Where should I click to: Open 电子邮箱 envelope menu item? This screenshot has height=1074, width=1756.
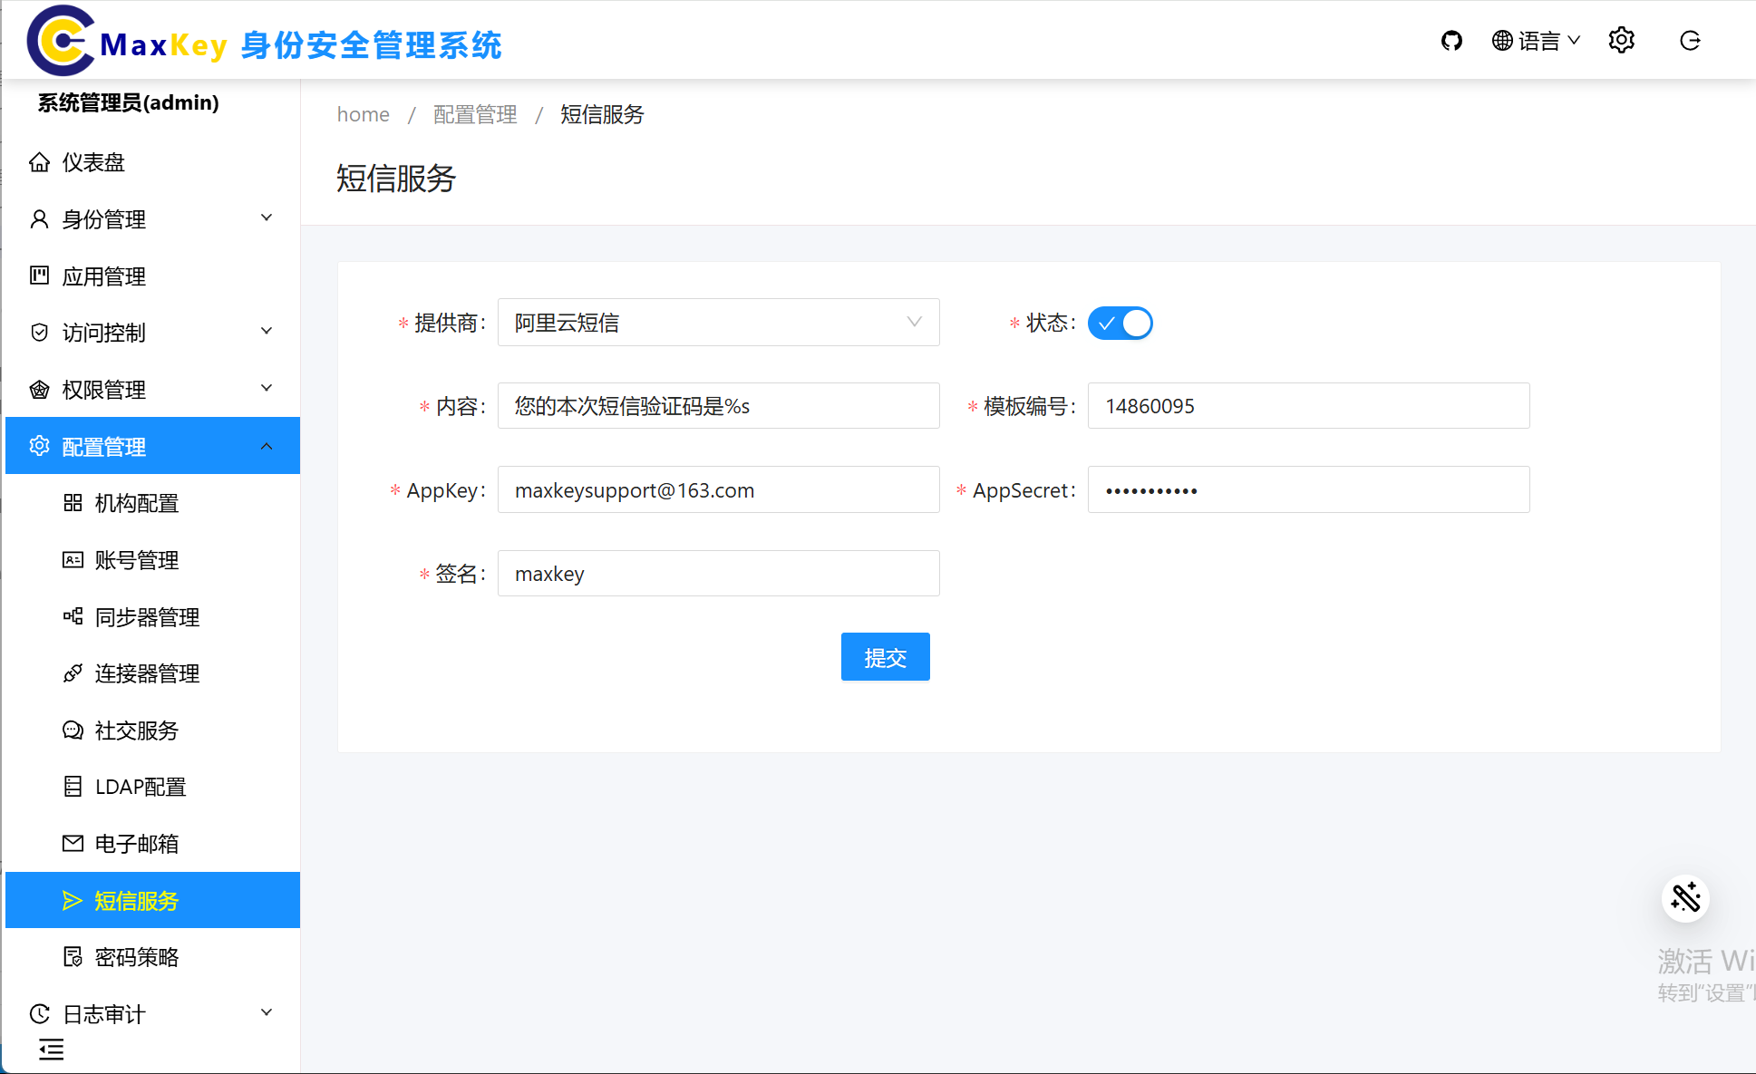coord(136,844)
